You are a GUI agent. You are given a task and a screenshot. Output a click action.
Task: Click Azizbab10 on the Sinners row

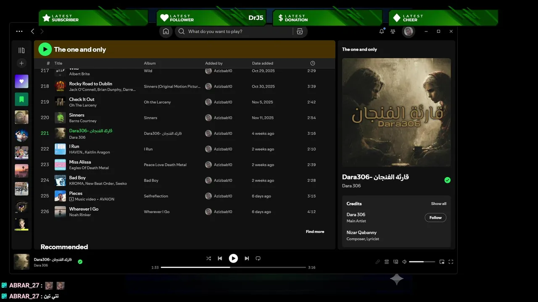pos(223,118)
